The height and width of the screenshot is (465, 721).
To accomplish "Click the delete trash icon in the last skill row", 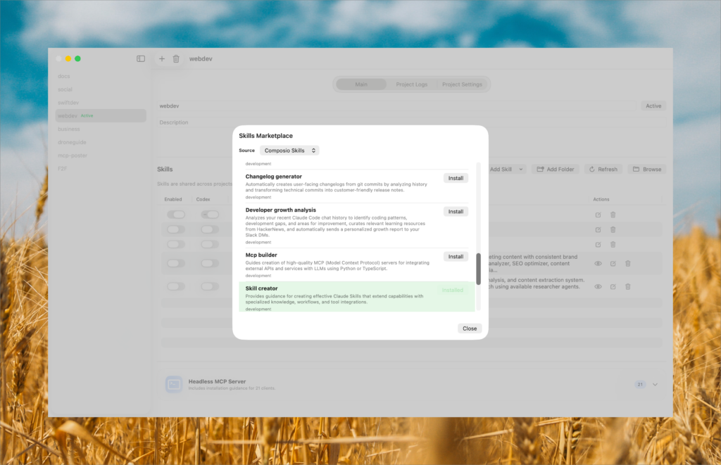I will (x=627, y=287).
